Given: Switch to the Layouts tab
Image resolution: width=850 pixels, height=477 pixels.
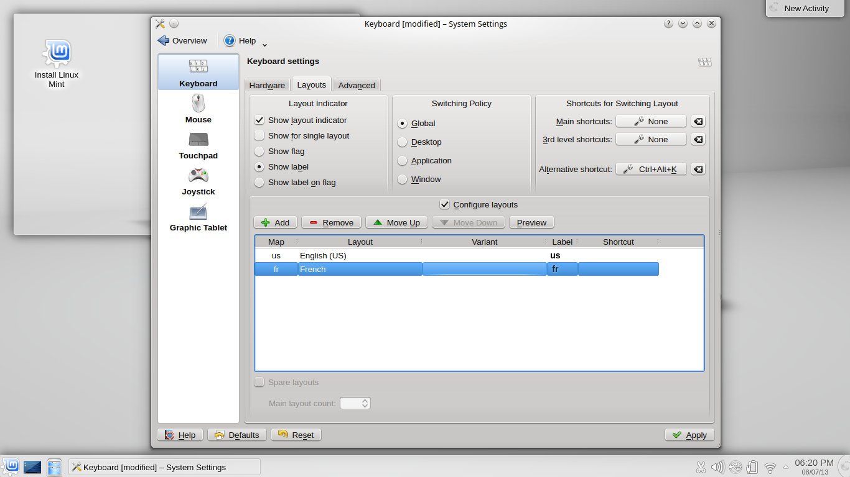Looking at the screenshot, I should (x=311, y=84).
